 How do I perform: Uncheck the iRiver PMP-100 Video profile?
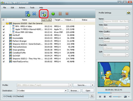pos(4,32)
